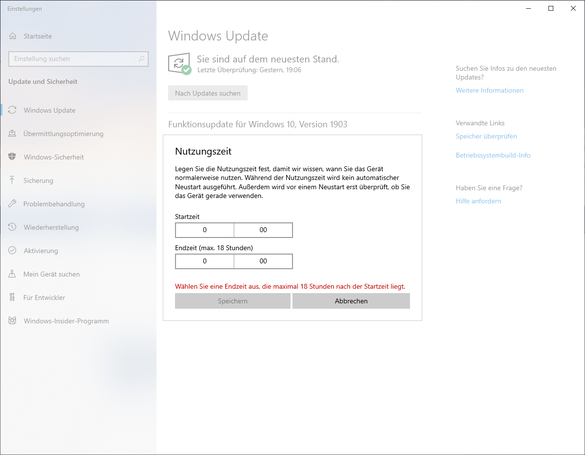Click the Letzte Überprüfung status text

coord(249,70)
